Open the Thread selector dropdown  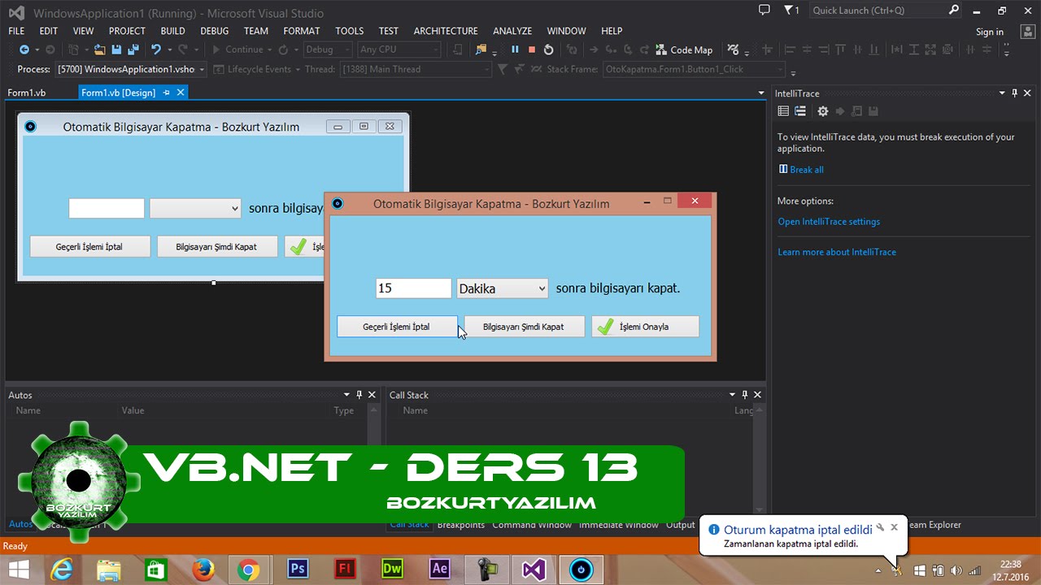tap(416, 70)
